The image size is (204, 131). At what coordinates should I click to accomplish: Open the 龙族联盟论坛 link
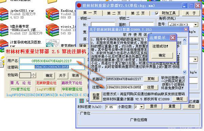46,83
